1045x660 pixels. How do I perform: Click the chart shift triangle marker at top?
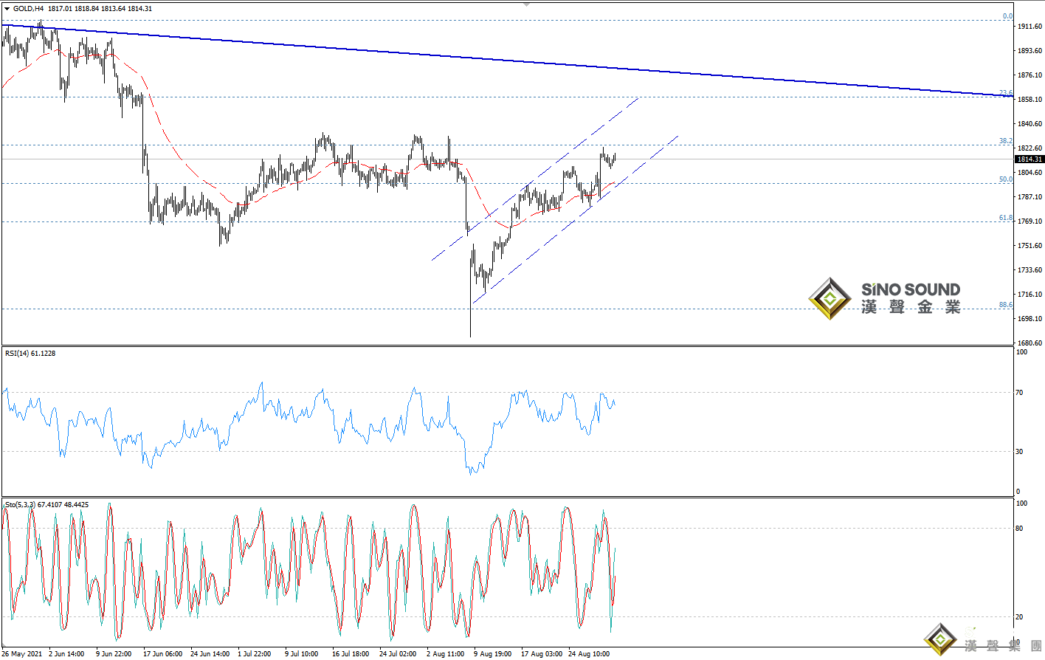[x=526, y=4]
